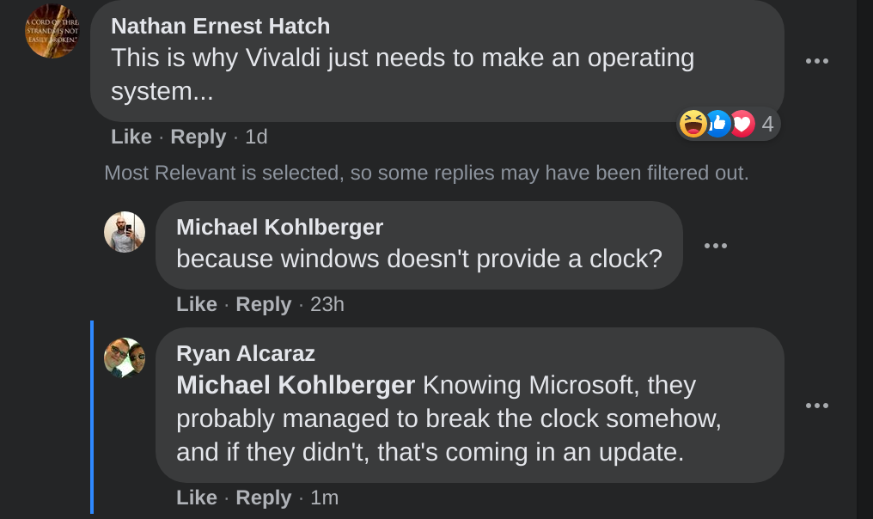Click the bold Michael Kohlberger mention in Ryan's reply
This screenshot has width=873, height=519.
click(296, 385)
